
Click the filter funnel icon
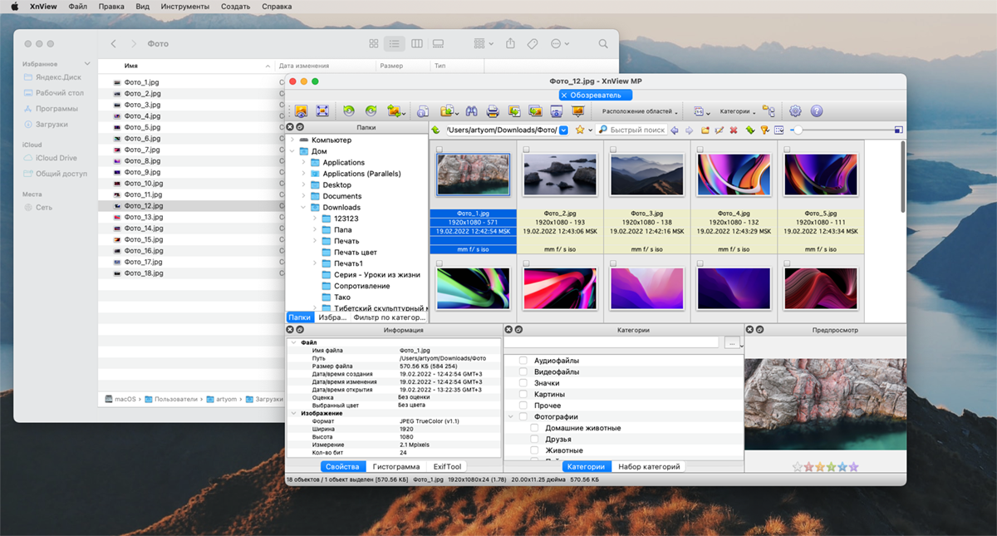point(764,130)
